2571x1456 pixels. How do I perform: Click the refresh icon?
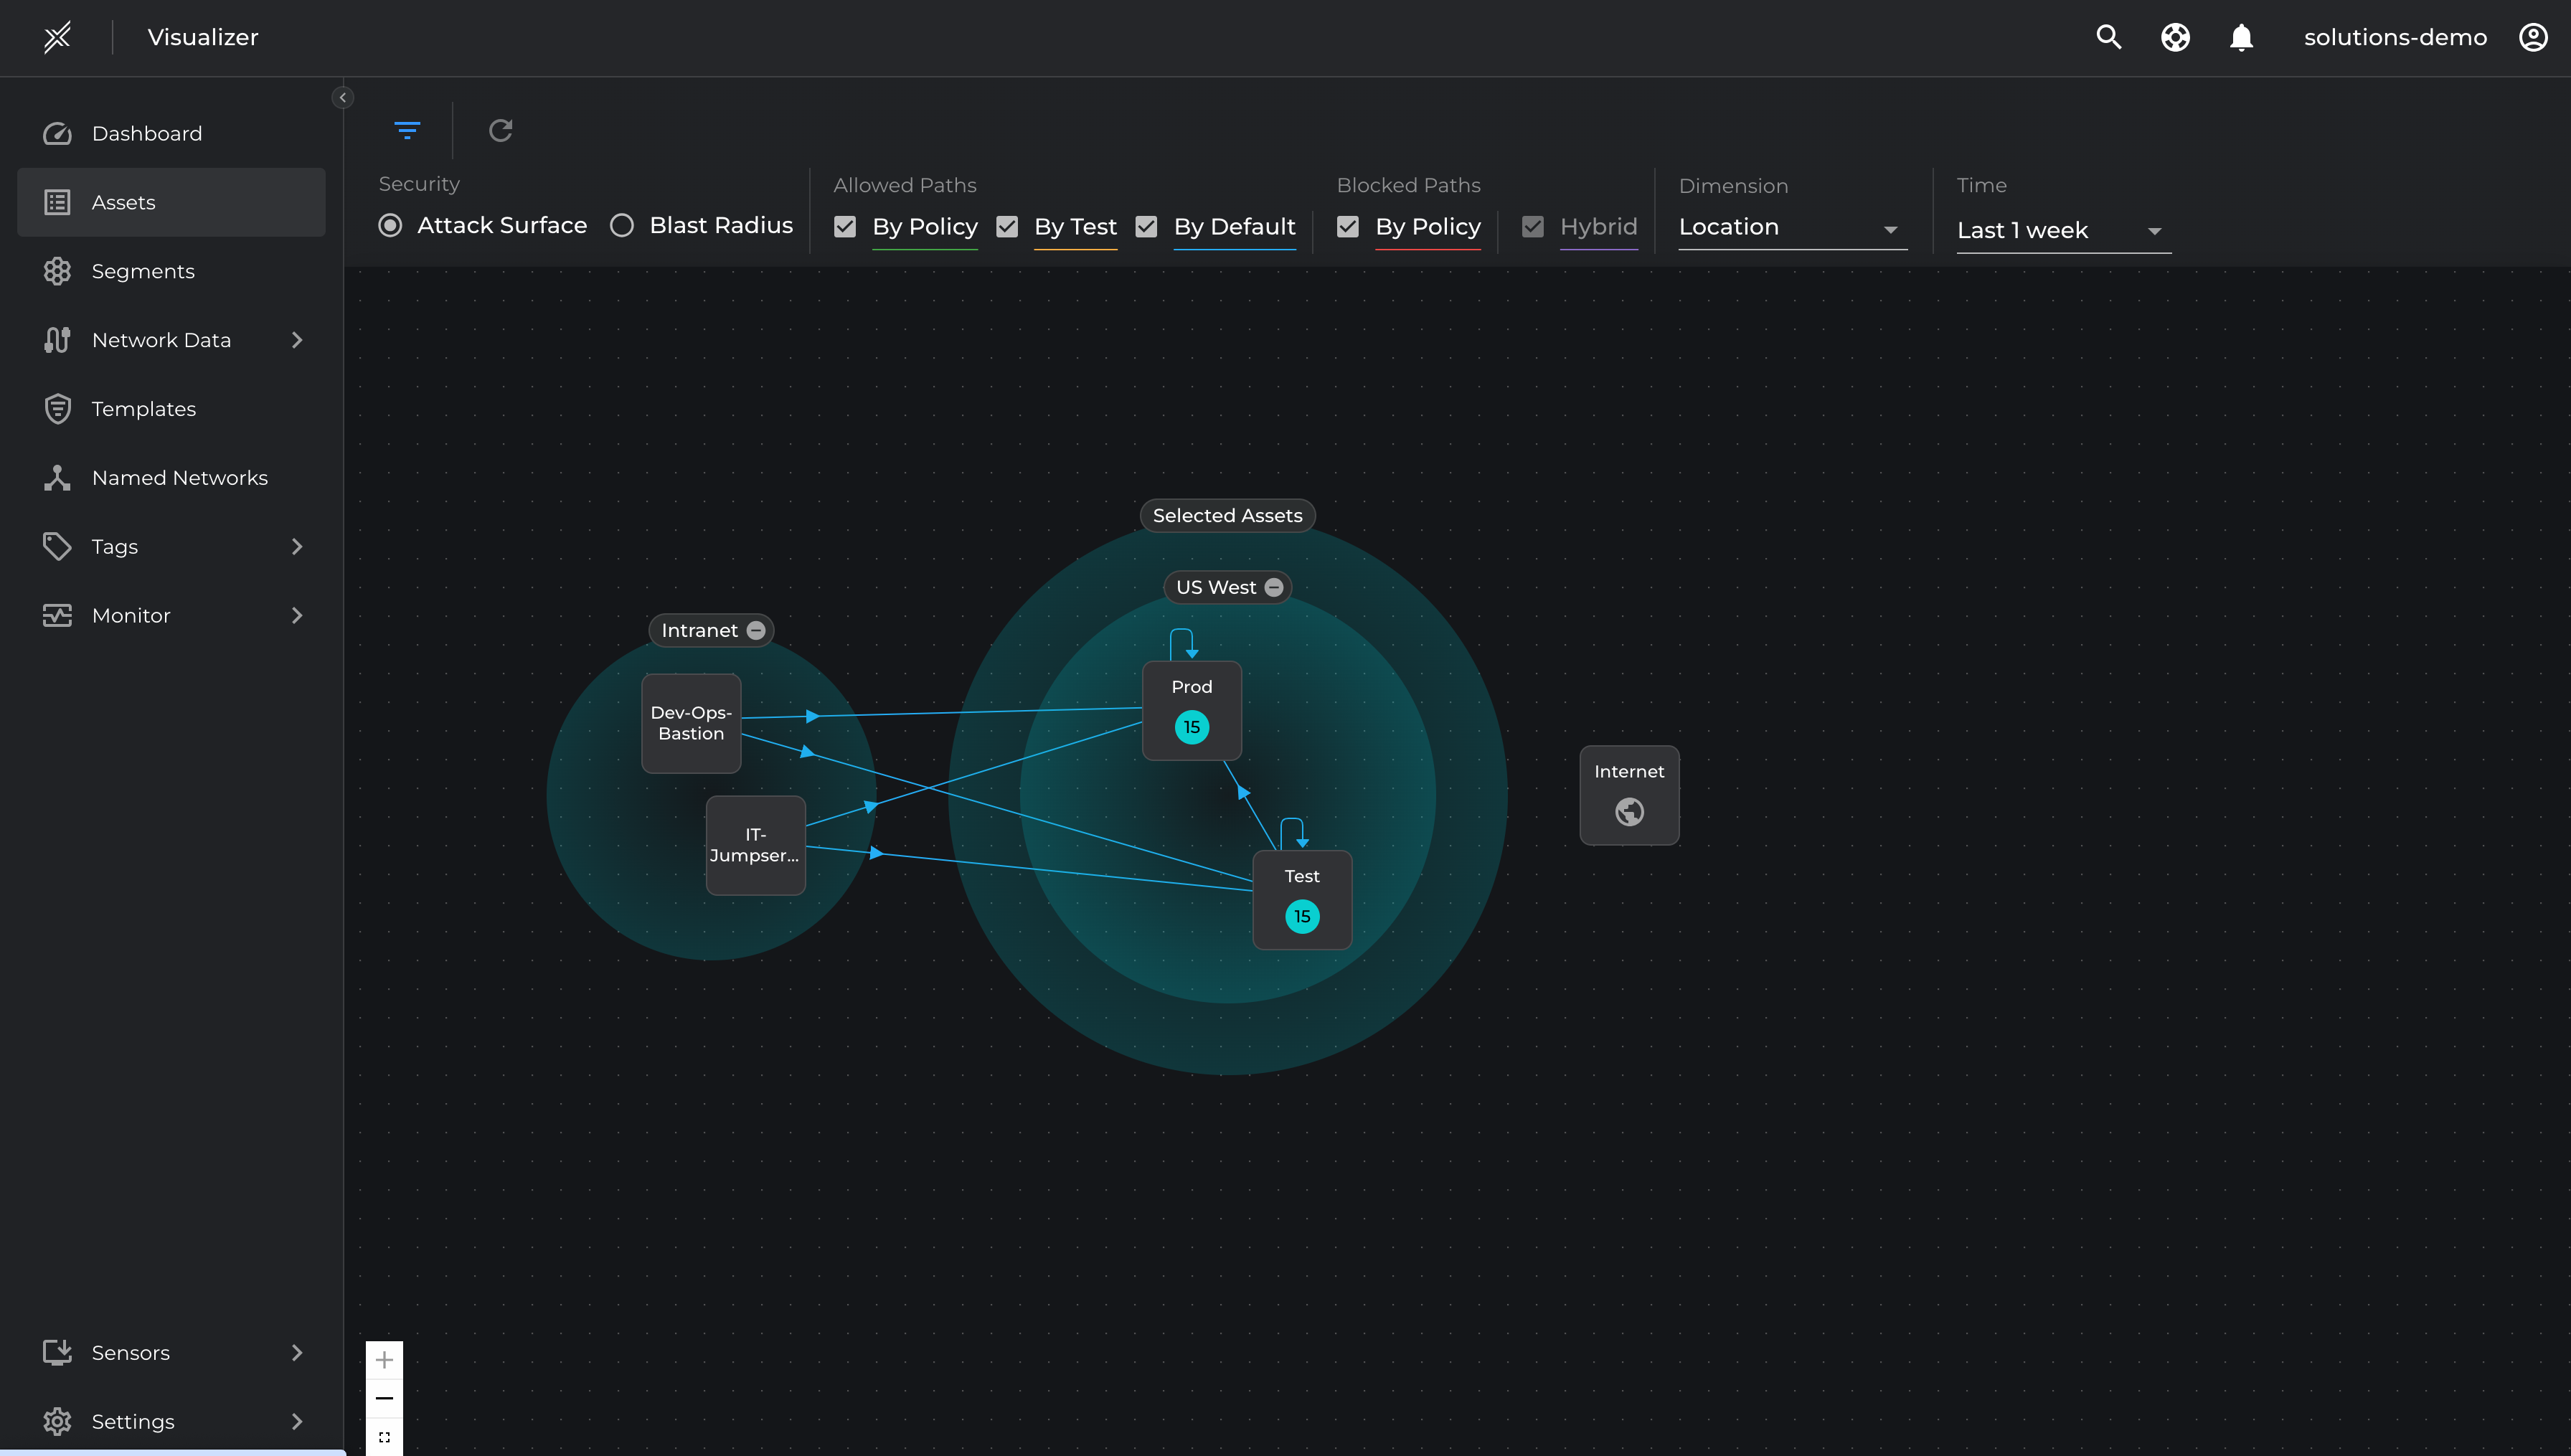click(x=500, y=130)
